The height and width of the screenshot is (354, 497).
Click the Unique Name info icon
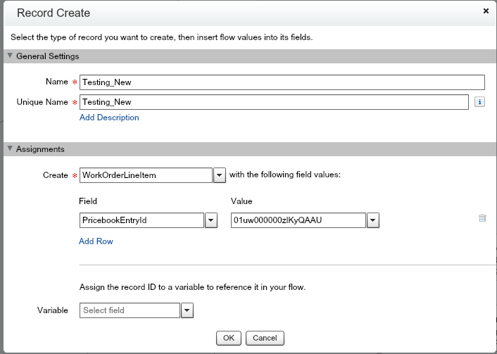(x=479, y=102)
